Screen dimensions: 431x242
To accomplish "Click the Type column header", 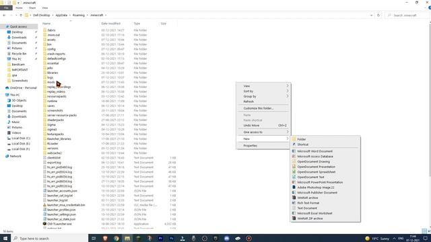I will (x=137, y=24).
